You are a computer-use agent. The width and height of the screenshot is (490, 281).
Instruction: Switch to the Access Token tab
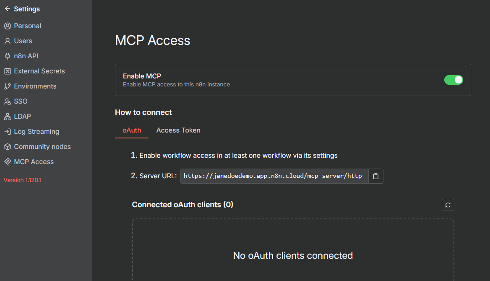click(178, 130)
